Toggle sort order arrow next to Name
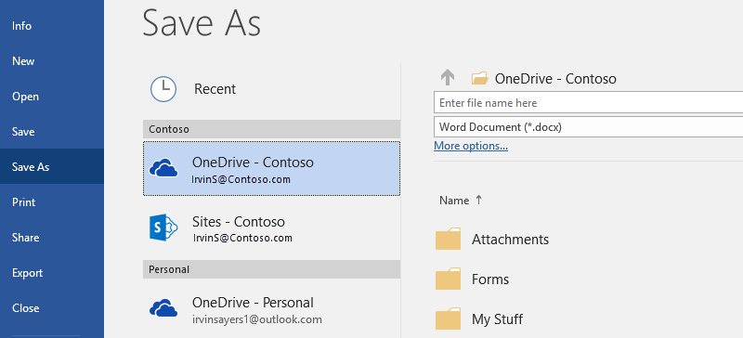Screen dimensions: 743x338 478,200
